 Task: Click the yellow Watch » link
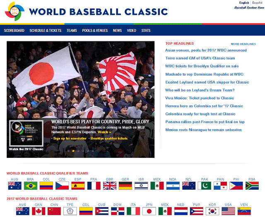pos(104,132)
